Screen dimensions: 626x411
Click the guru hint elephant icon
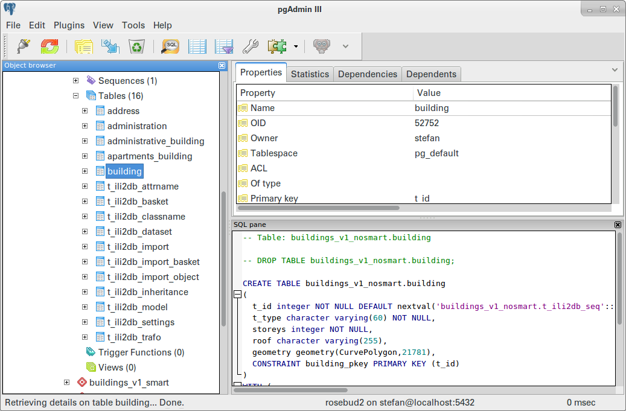pos(322,46)
